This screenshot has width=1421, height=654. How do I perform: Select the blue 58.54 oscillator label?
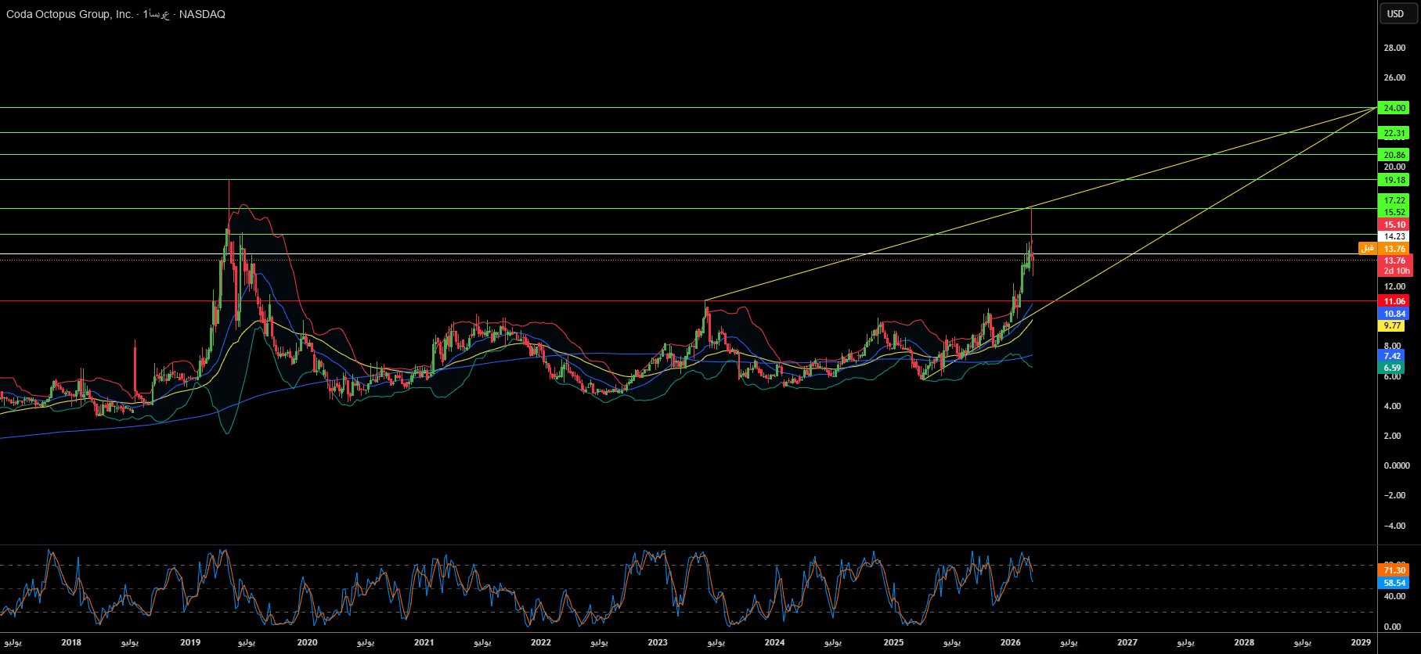point(1394,583)
